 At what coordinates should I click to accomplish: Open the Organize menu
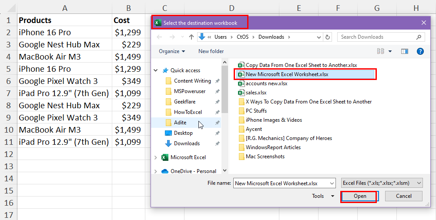(172, 51)
